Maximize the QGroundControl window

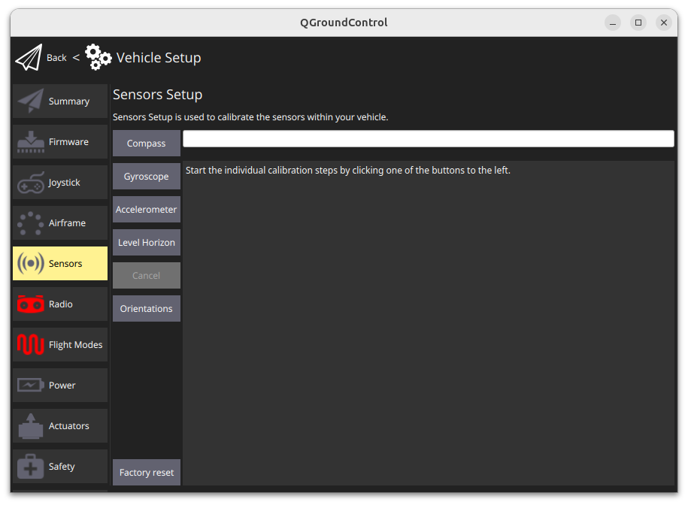[638, 23]
